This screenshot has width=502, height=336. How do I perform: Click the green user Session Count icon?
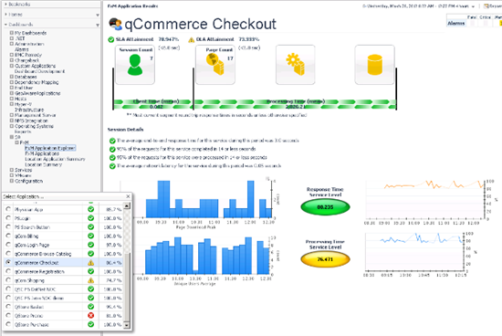(135, 65)
